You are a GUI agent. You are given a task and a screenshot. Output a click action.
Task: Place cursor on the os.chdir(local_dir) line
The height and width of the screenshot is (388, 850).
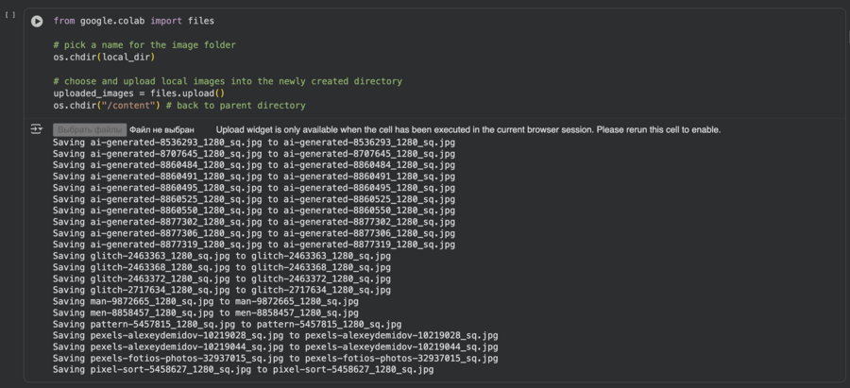[x=104, y=58]
